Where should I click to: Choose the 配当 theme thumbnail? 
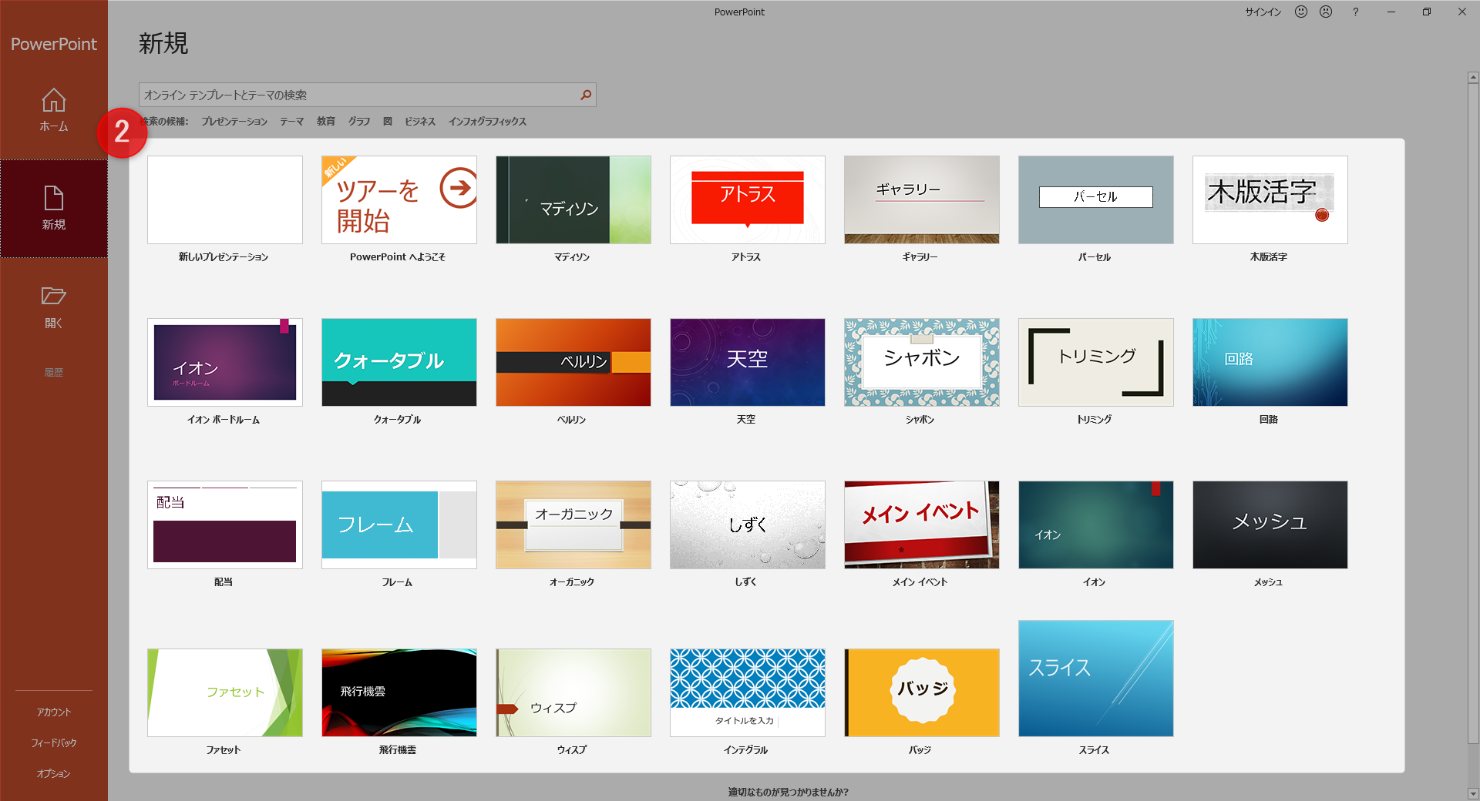coord(225,525)
